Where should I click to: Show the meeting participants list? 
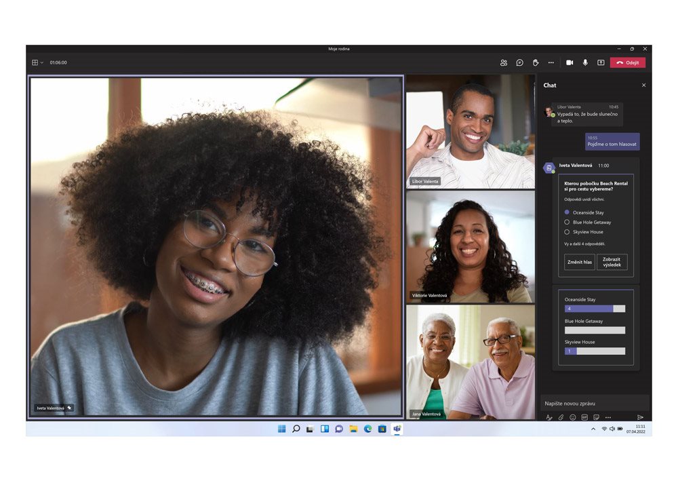(504, 62)
